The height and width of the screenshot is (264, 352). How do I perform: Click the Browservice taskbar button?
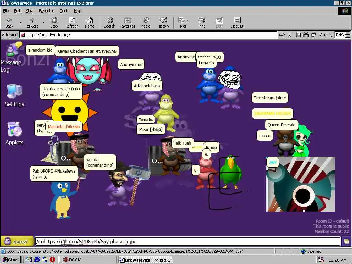pyautogui.click(x=145, y=260)
